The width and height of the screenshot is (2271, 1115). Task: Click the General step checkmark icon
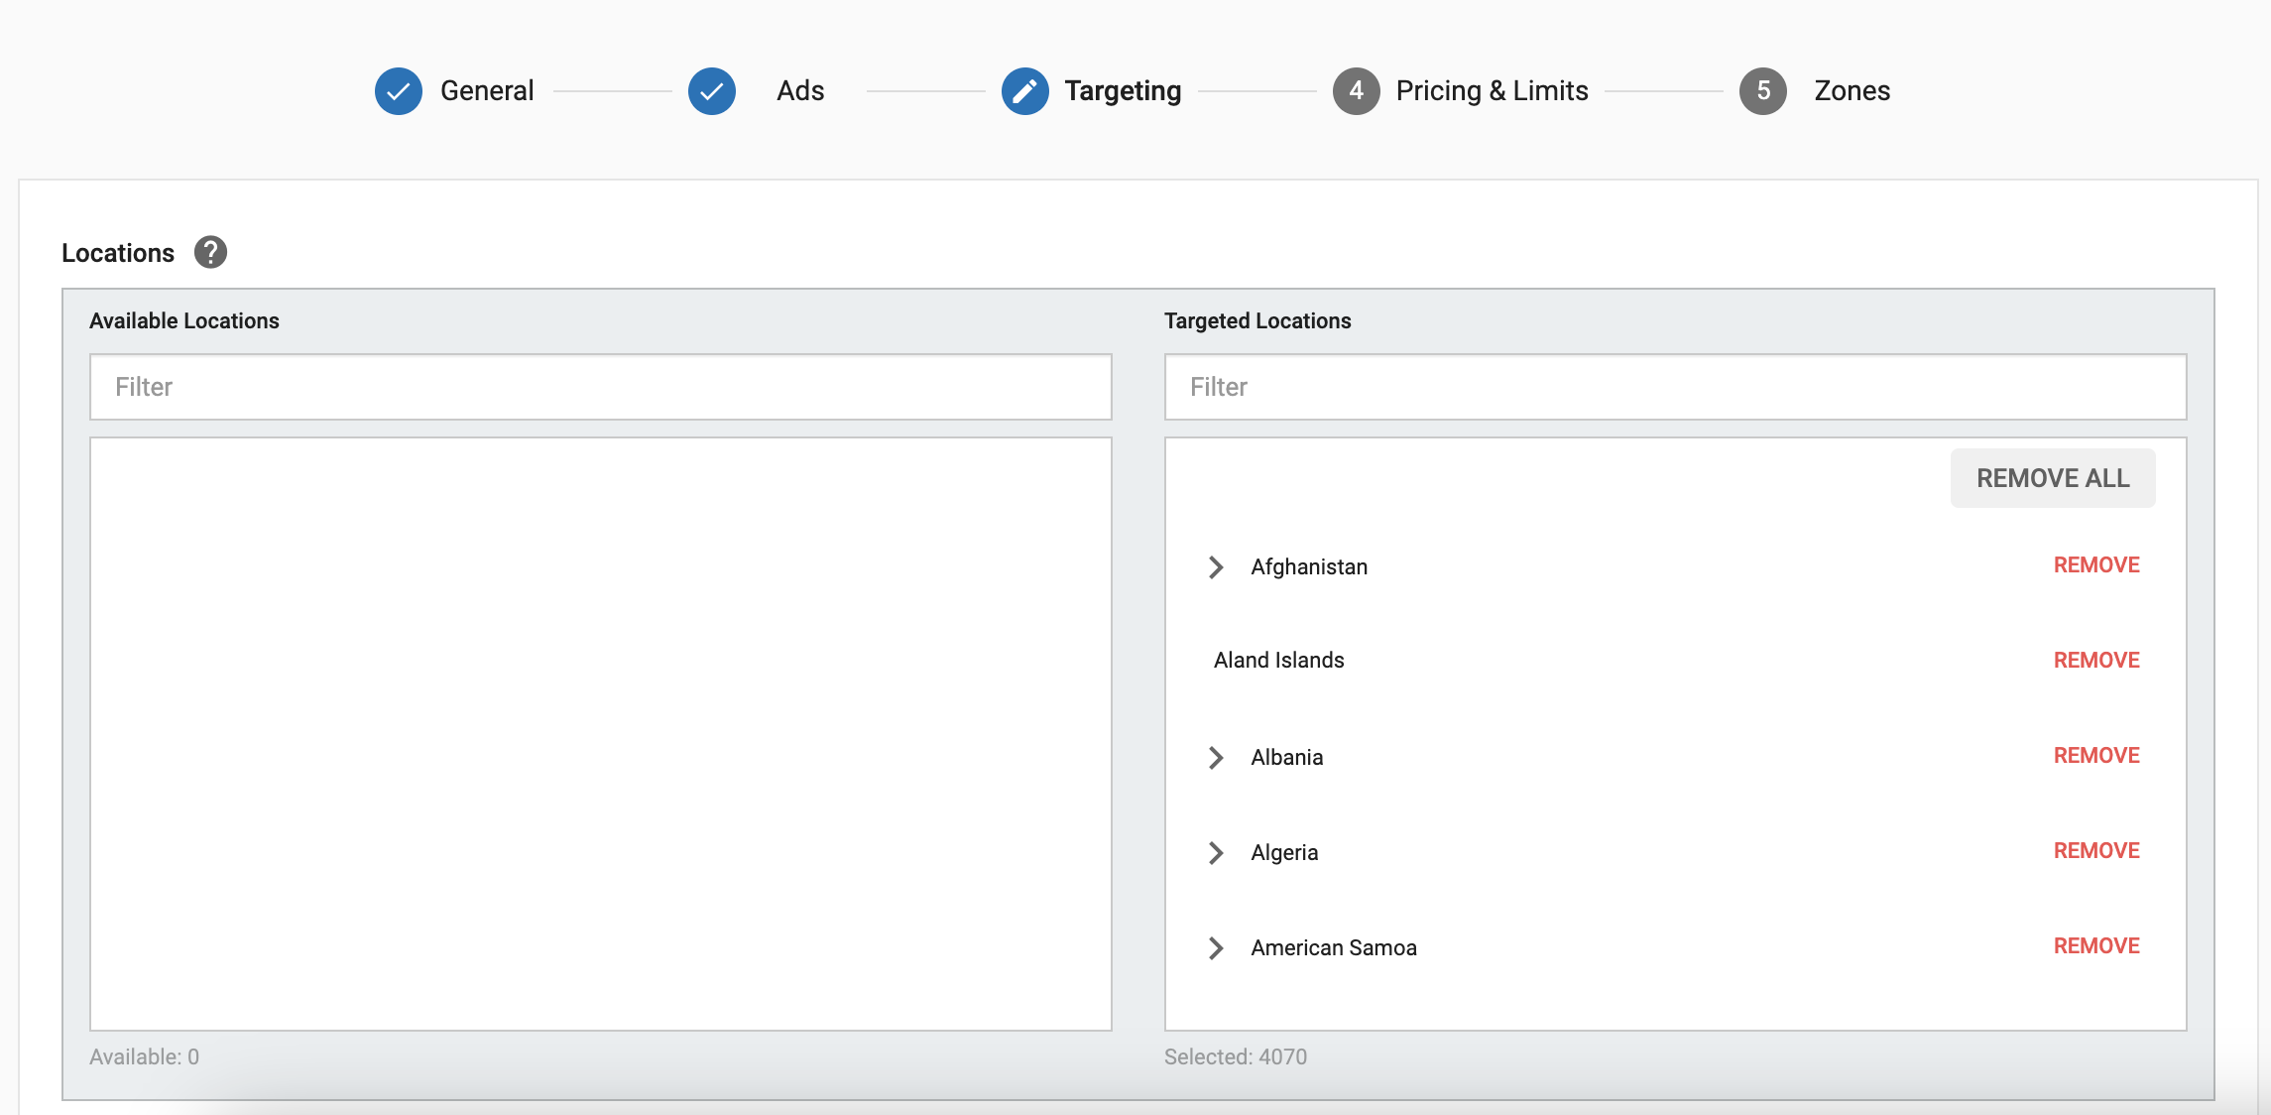pos(399,91)
